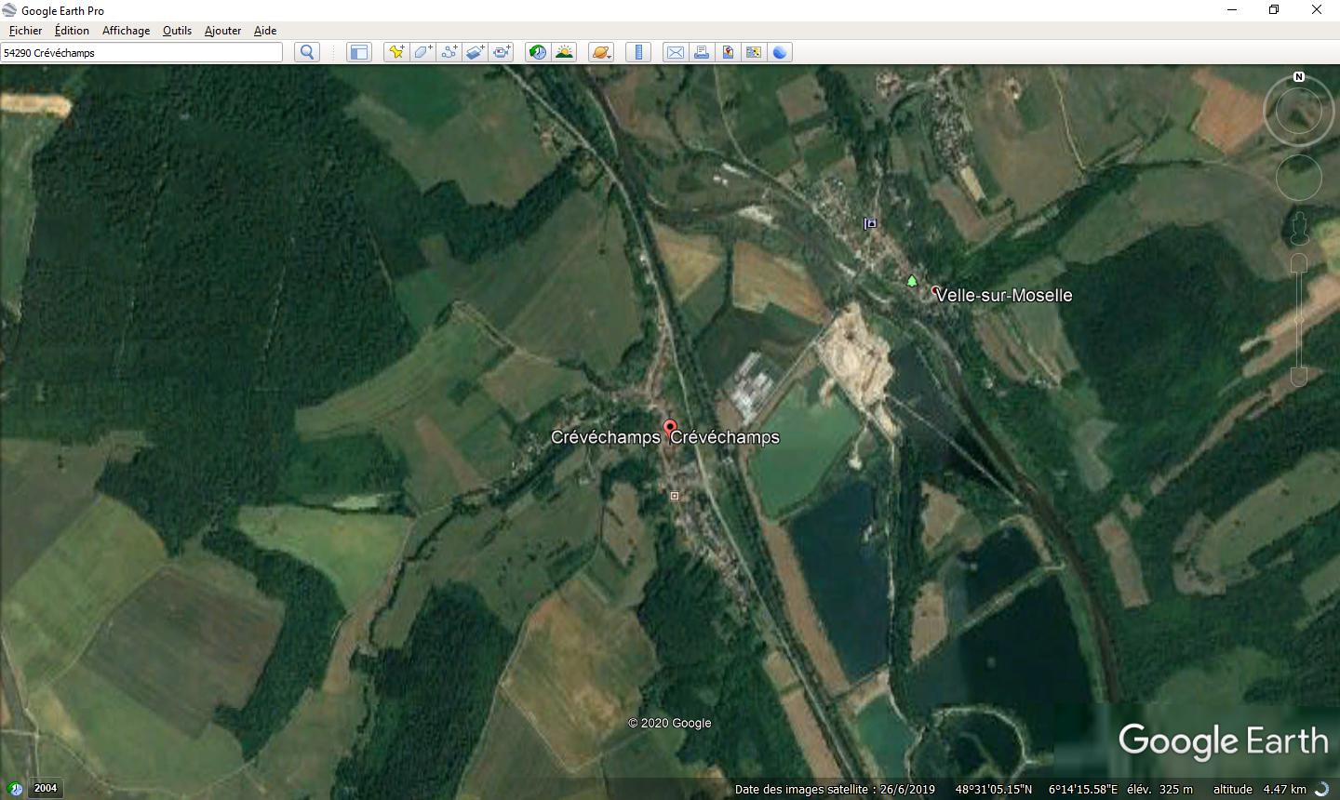Image resolution: width=1340 pixels, height=800 pixels.
Task: Click the historical imagery clock in status bar
Action: 15,789
